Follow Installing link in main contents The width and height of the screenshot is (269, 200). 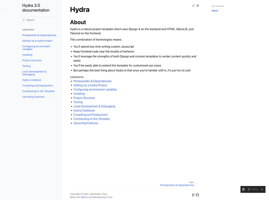tap(79, 94)
